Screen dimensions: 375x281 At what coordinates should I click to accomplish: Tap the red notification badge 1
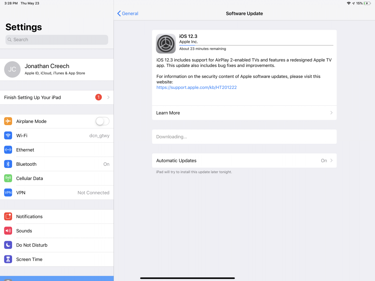[99, 97]
